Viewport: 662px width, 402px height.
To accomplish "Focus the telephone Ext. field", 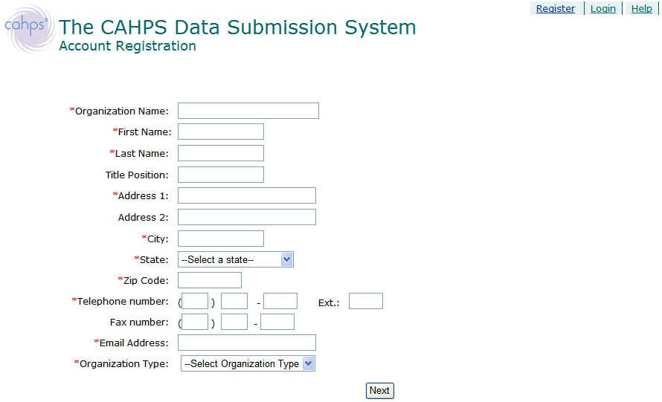I will pos(365,301).
